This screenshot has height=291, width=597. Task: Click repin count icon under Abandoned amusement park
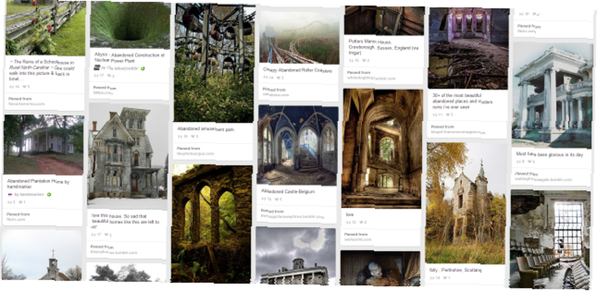[180, 136]
